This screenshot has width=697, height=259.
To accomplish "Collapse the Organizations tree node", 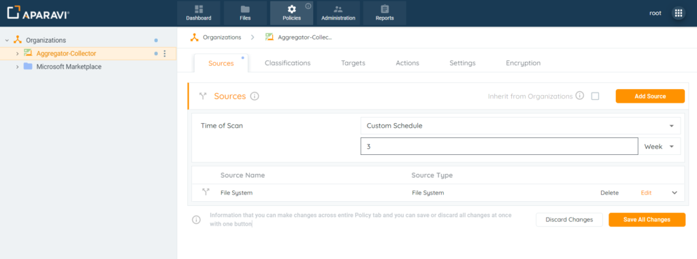I will click(7, 40).
